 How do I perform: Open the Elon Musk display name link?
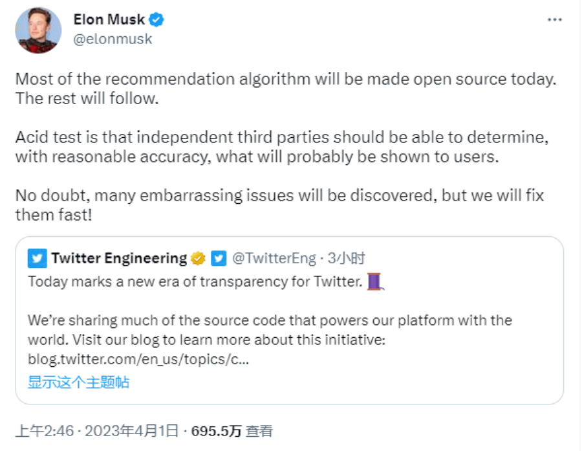coord(109,19)
